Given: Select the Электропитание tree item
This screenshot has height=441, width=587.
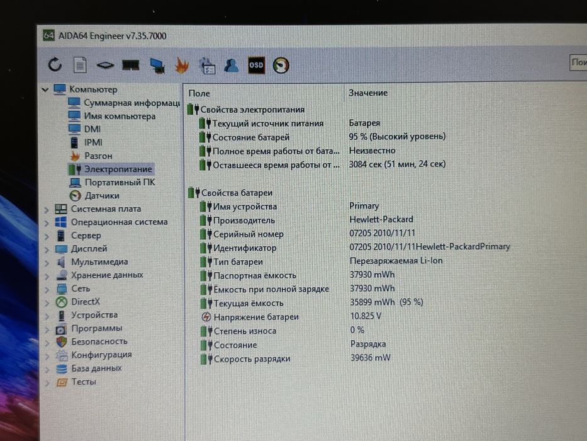Looking at the screenshot, I should [x=111, y=169].
